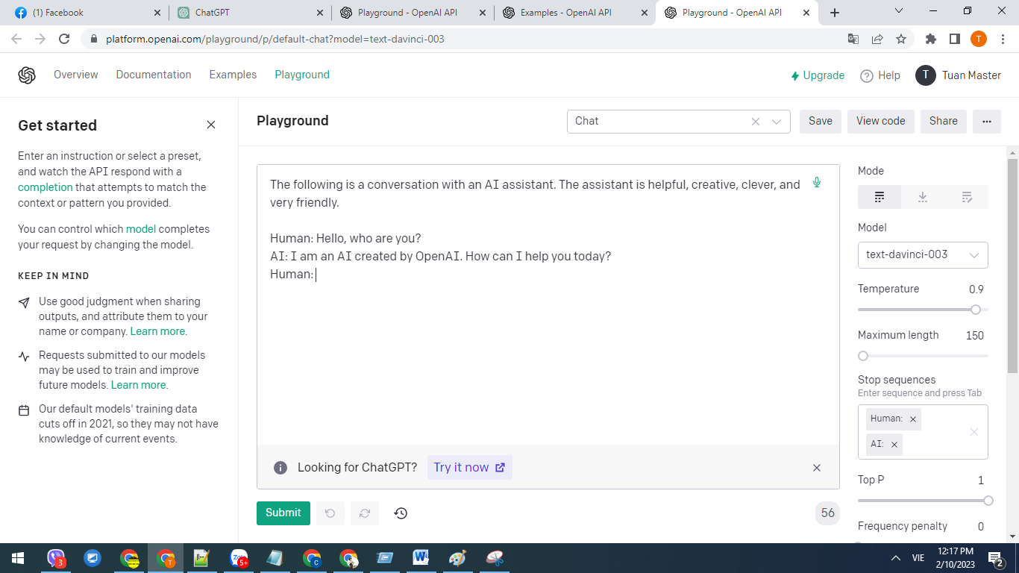
Task: Open the Windows notification center
Action: coord(995,558)
